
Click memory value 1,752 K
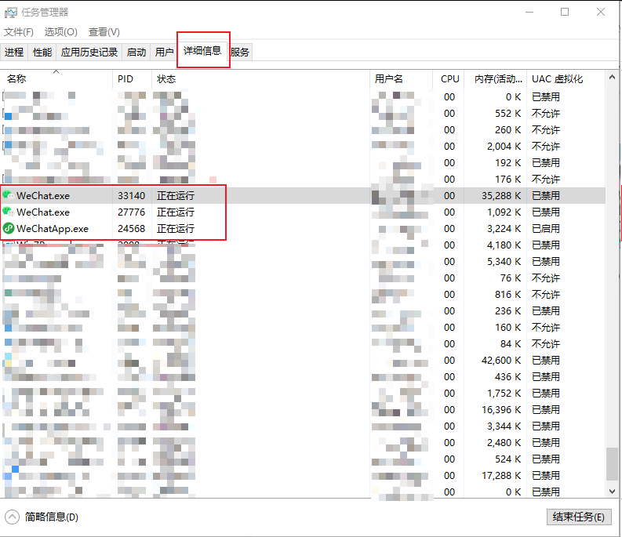click(504, 394)
